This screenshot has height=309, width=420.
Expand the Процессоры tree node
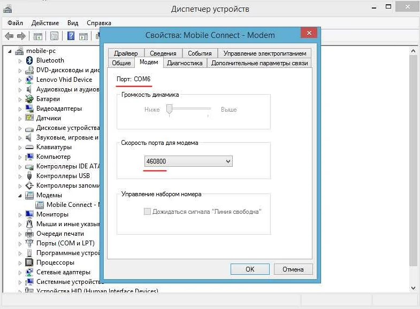[x=20, y=263]
